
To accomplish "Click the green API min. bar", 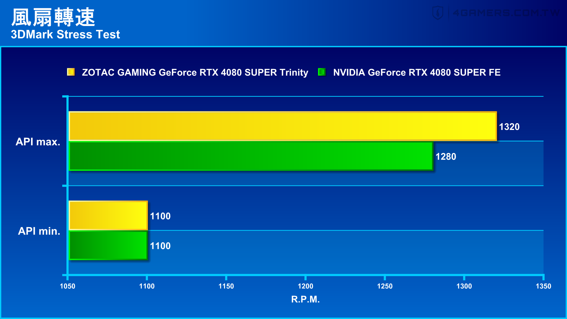I will coord(108,245).
